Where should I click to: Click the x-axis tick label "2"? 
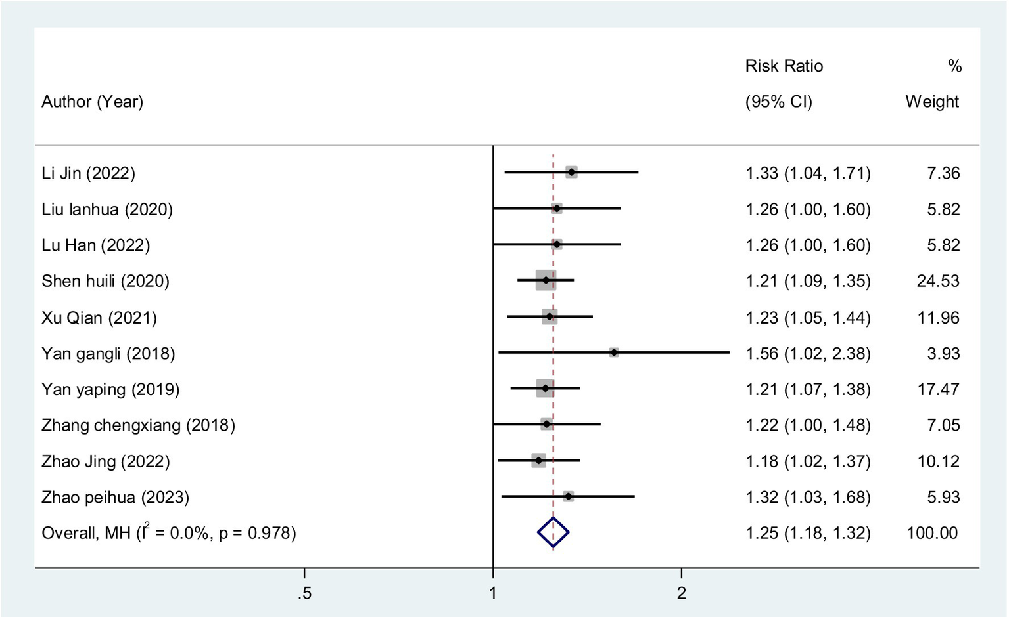pyautogui.click(x=682, y=593)
